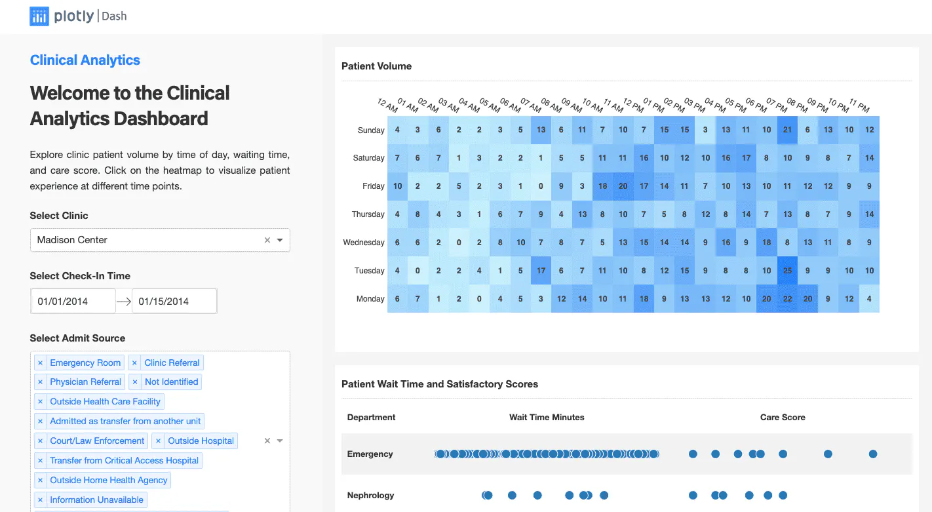Select the Saturday heatmap cell showing 17
Screen dimensions: 932x512
point(747,158)
